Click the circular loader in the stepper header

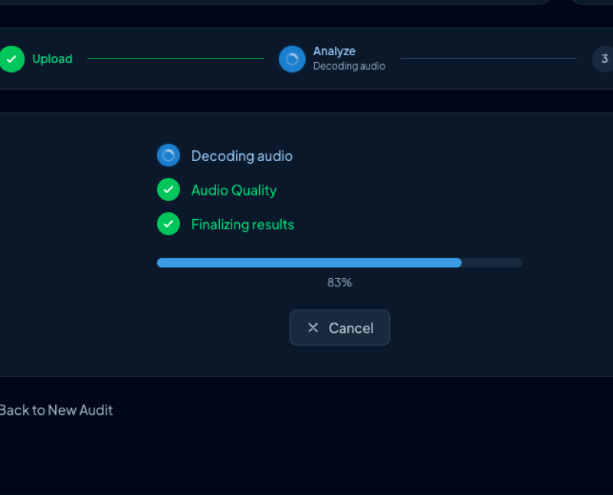292,58
